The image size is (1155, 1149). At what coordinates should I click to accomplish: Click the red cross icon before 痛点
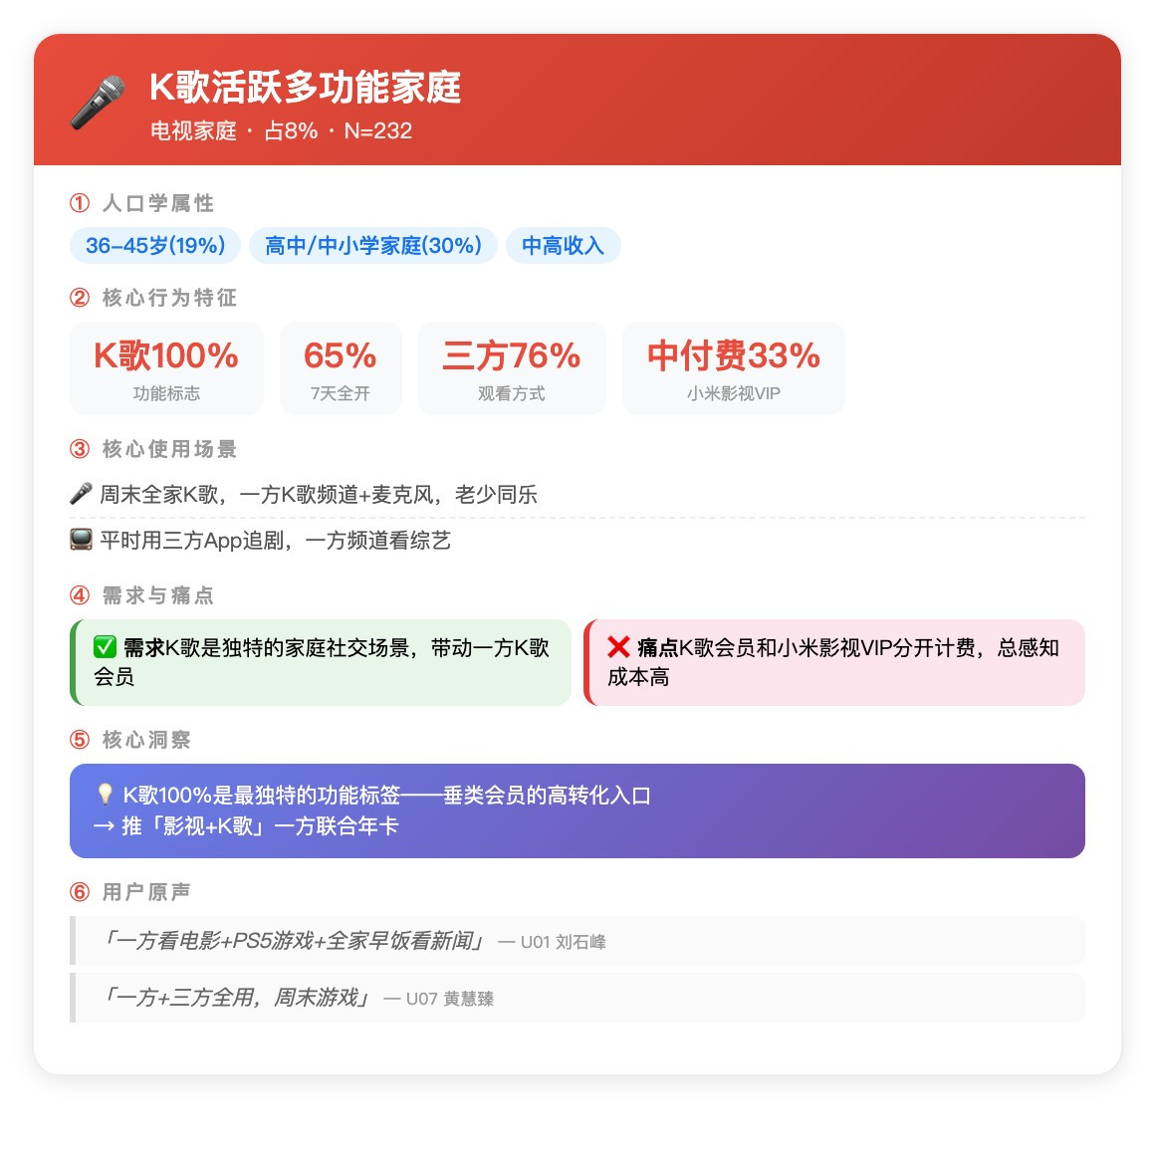(x=618, y=647)
